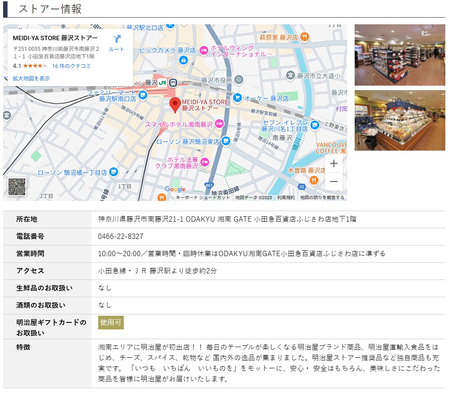455x397 pixels.
Task: Click the 木曽路 藤沢店 restaurant icon
Action: (x=314, y=180)
